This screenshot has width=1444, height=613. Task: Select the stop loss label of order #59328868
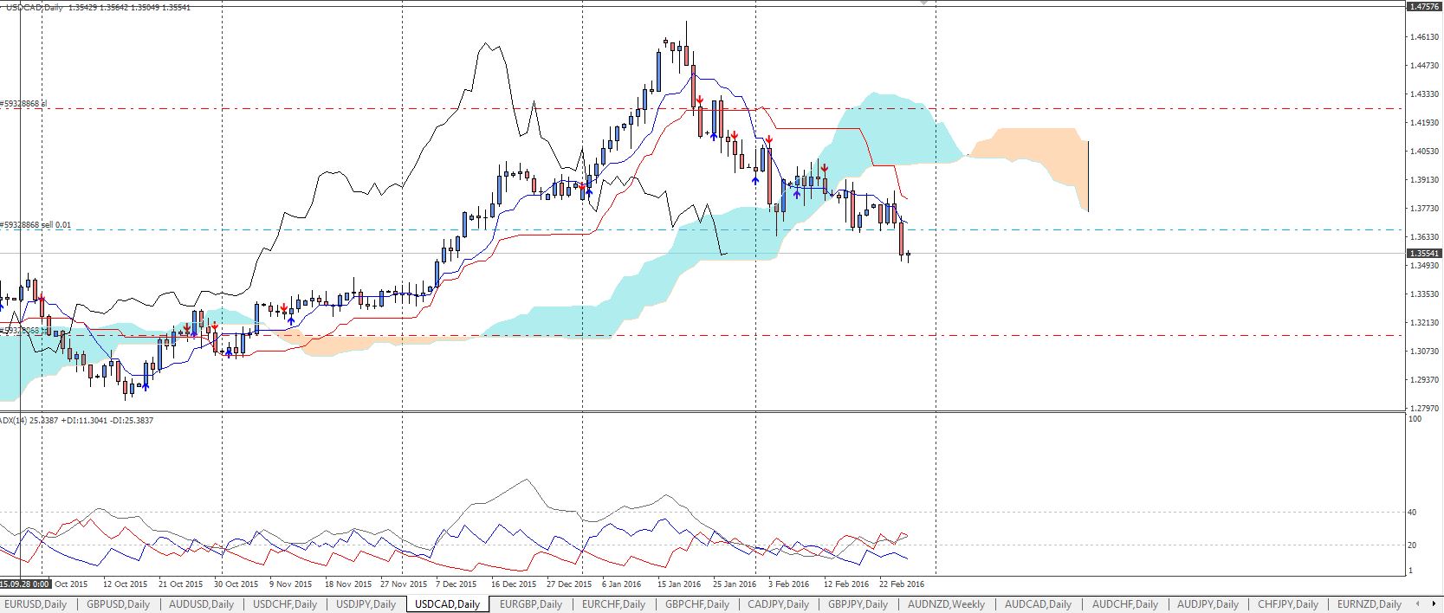coord(24,104)
